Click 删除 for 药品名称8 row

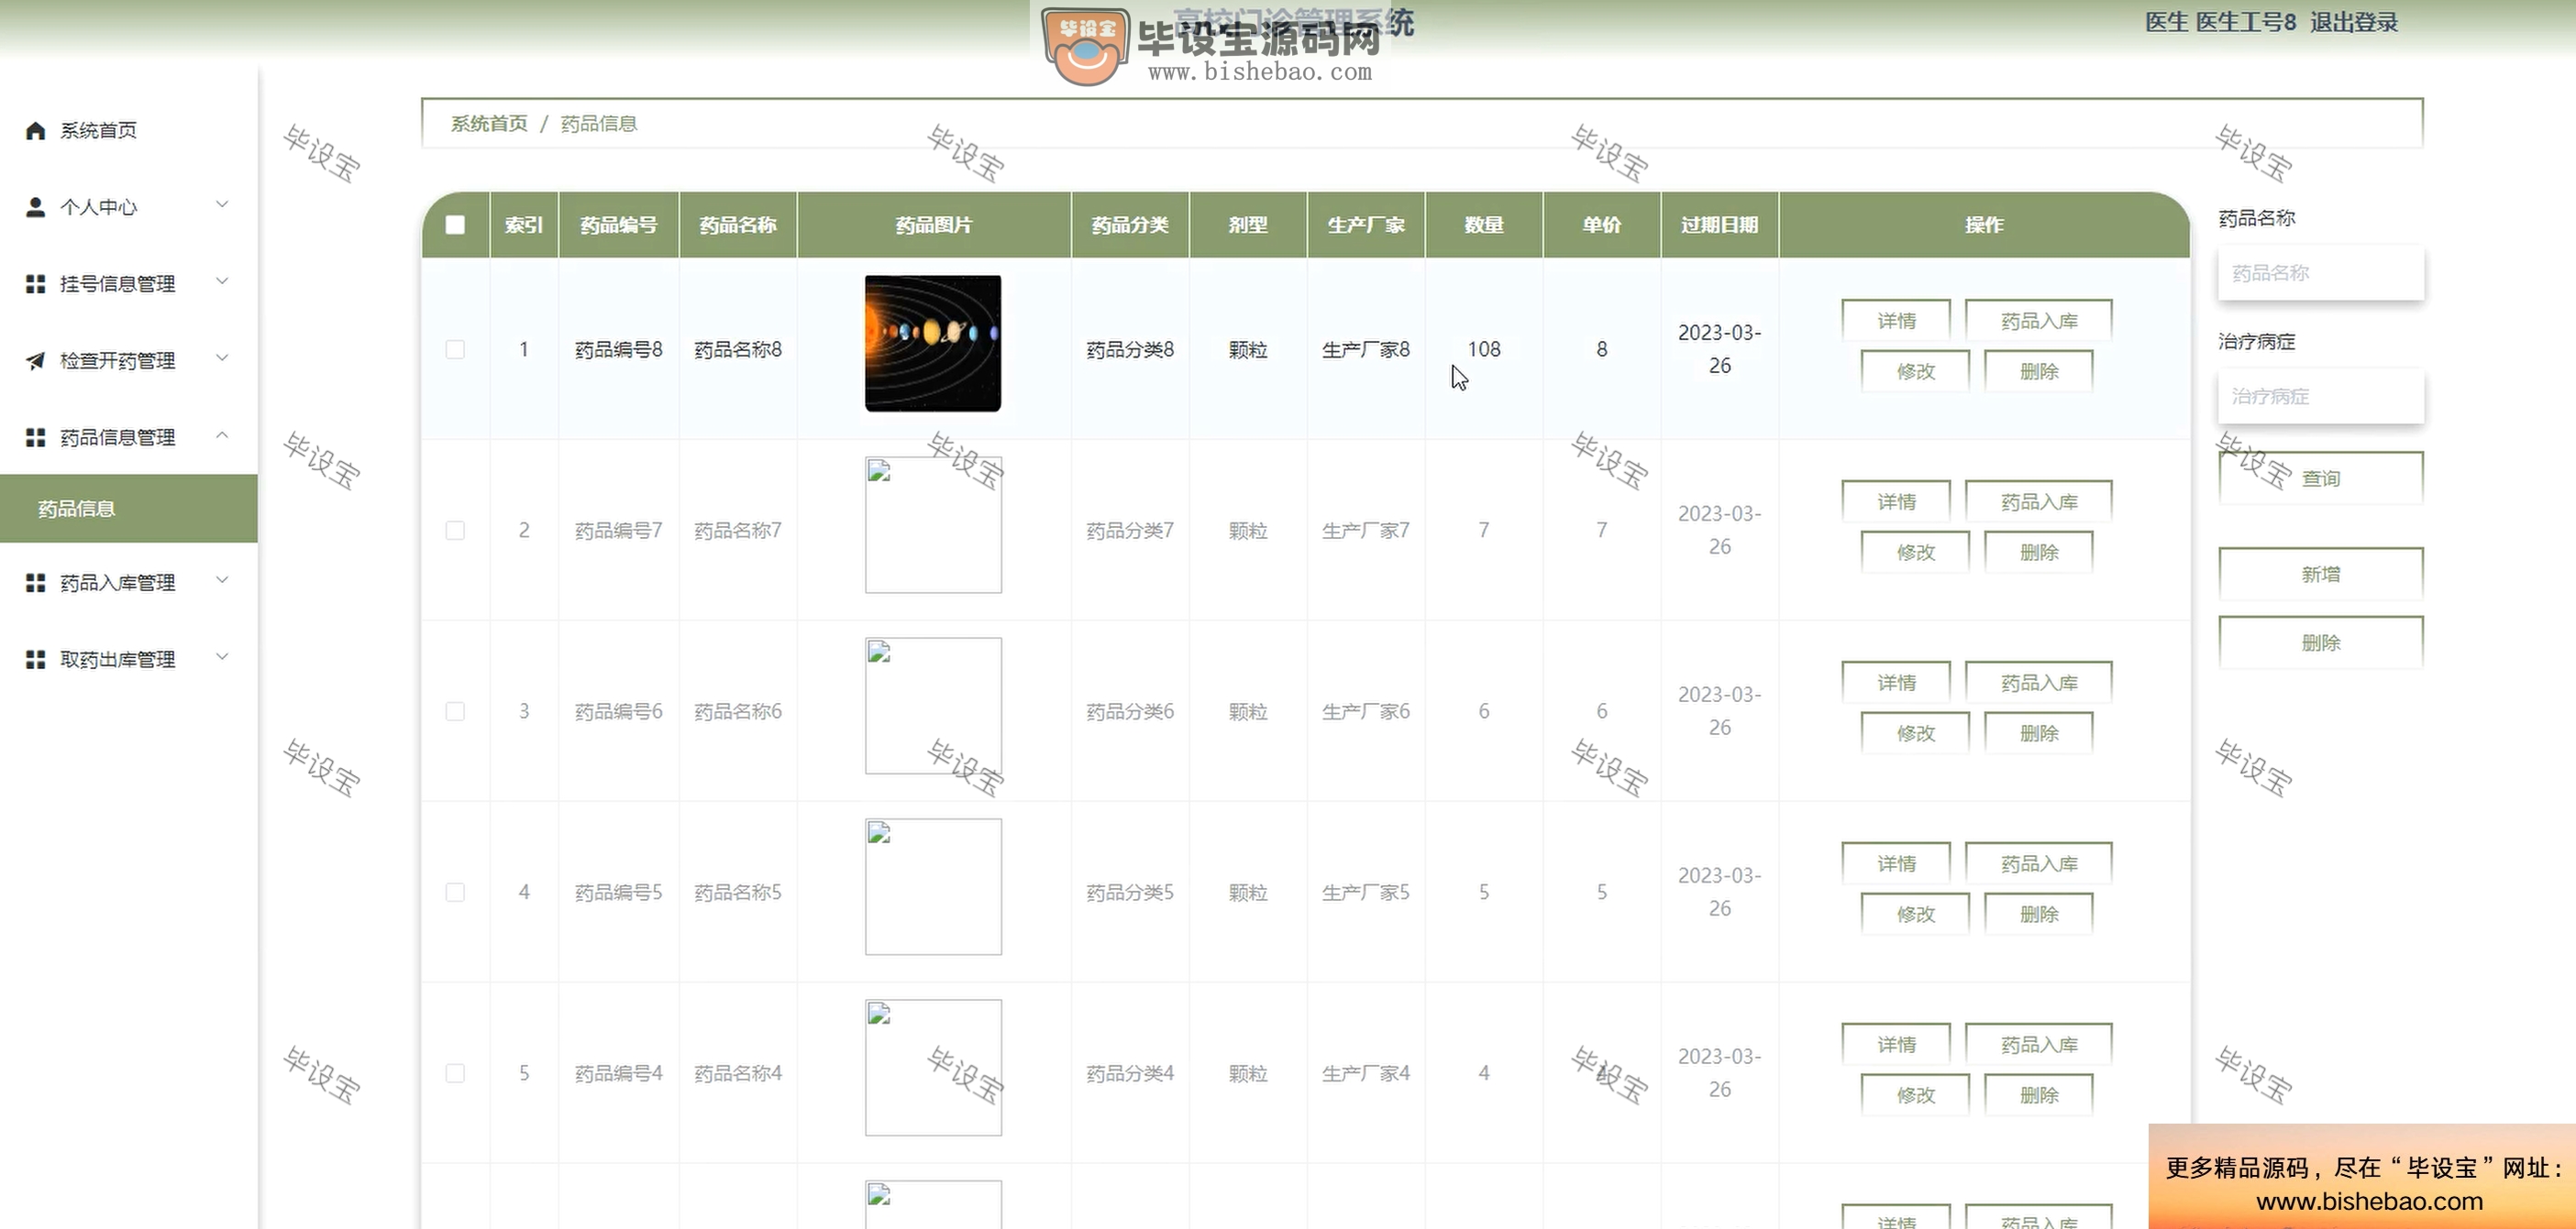pyautogui.click(x=2039, y=372)
